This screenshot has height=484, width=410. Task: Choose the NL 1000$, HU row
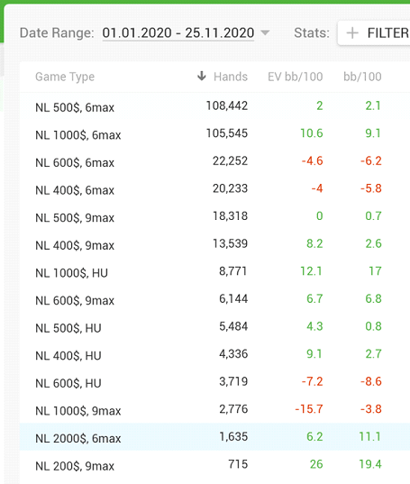tap(214, 271)
